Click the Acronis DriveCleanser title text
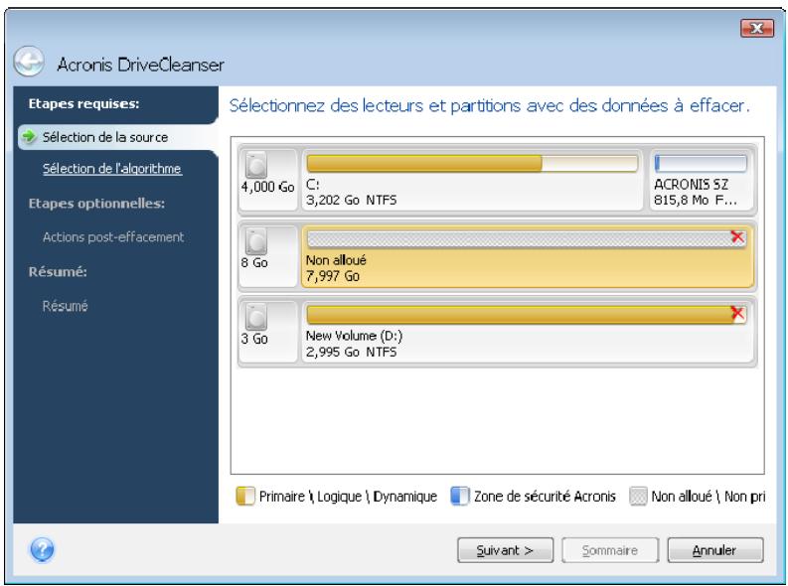788x586 pixels. 141,65
